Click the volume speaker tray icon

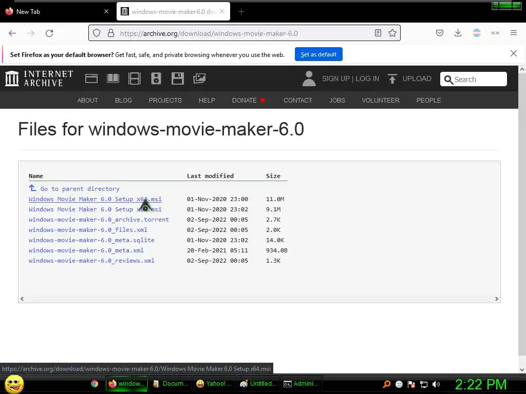point(436,384)
